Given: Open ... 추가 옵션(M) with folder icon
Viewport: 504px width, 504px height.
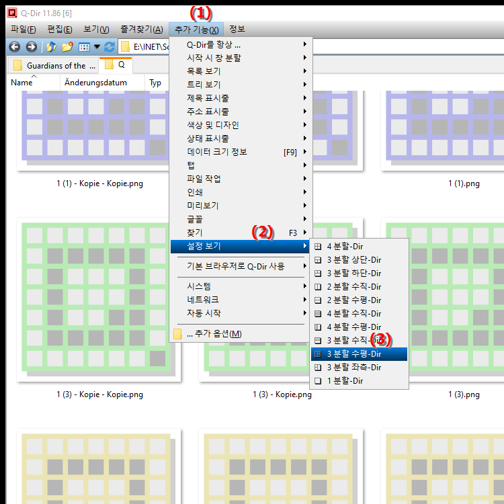Looking at the screenshot, I should point(241,333).
